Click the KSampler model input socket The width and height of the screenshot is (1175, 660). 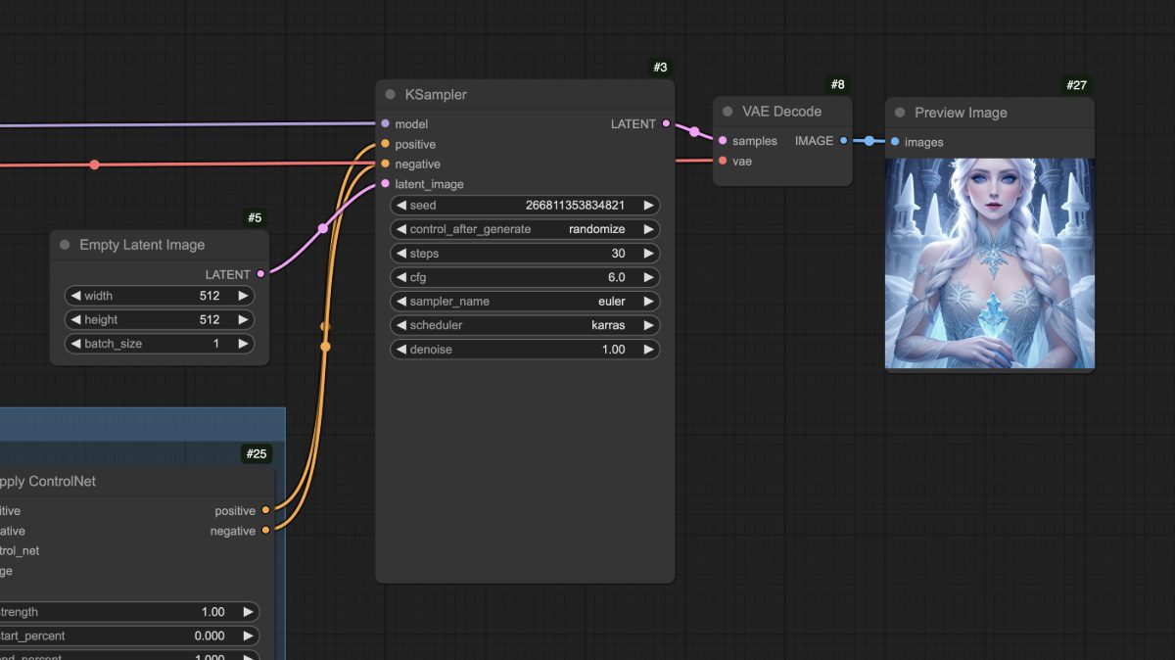[x=385, y=124]
